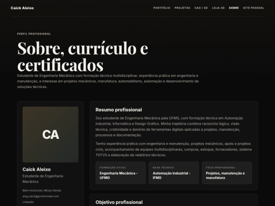Open the Loja 3D nav item
The height and width of the screenshot is (206, 275).
[218, 8]
